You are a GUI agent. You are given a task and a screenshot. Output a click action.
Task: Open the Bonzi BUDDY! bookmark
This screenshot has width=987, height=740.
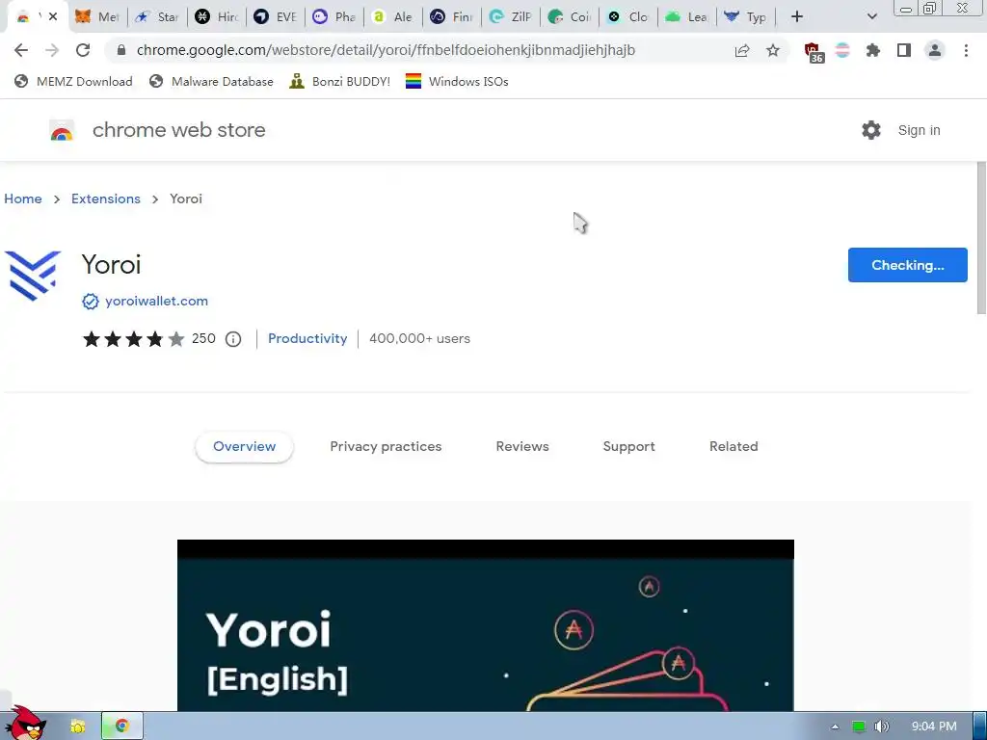coord(340,81)
